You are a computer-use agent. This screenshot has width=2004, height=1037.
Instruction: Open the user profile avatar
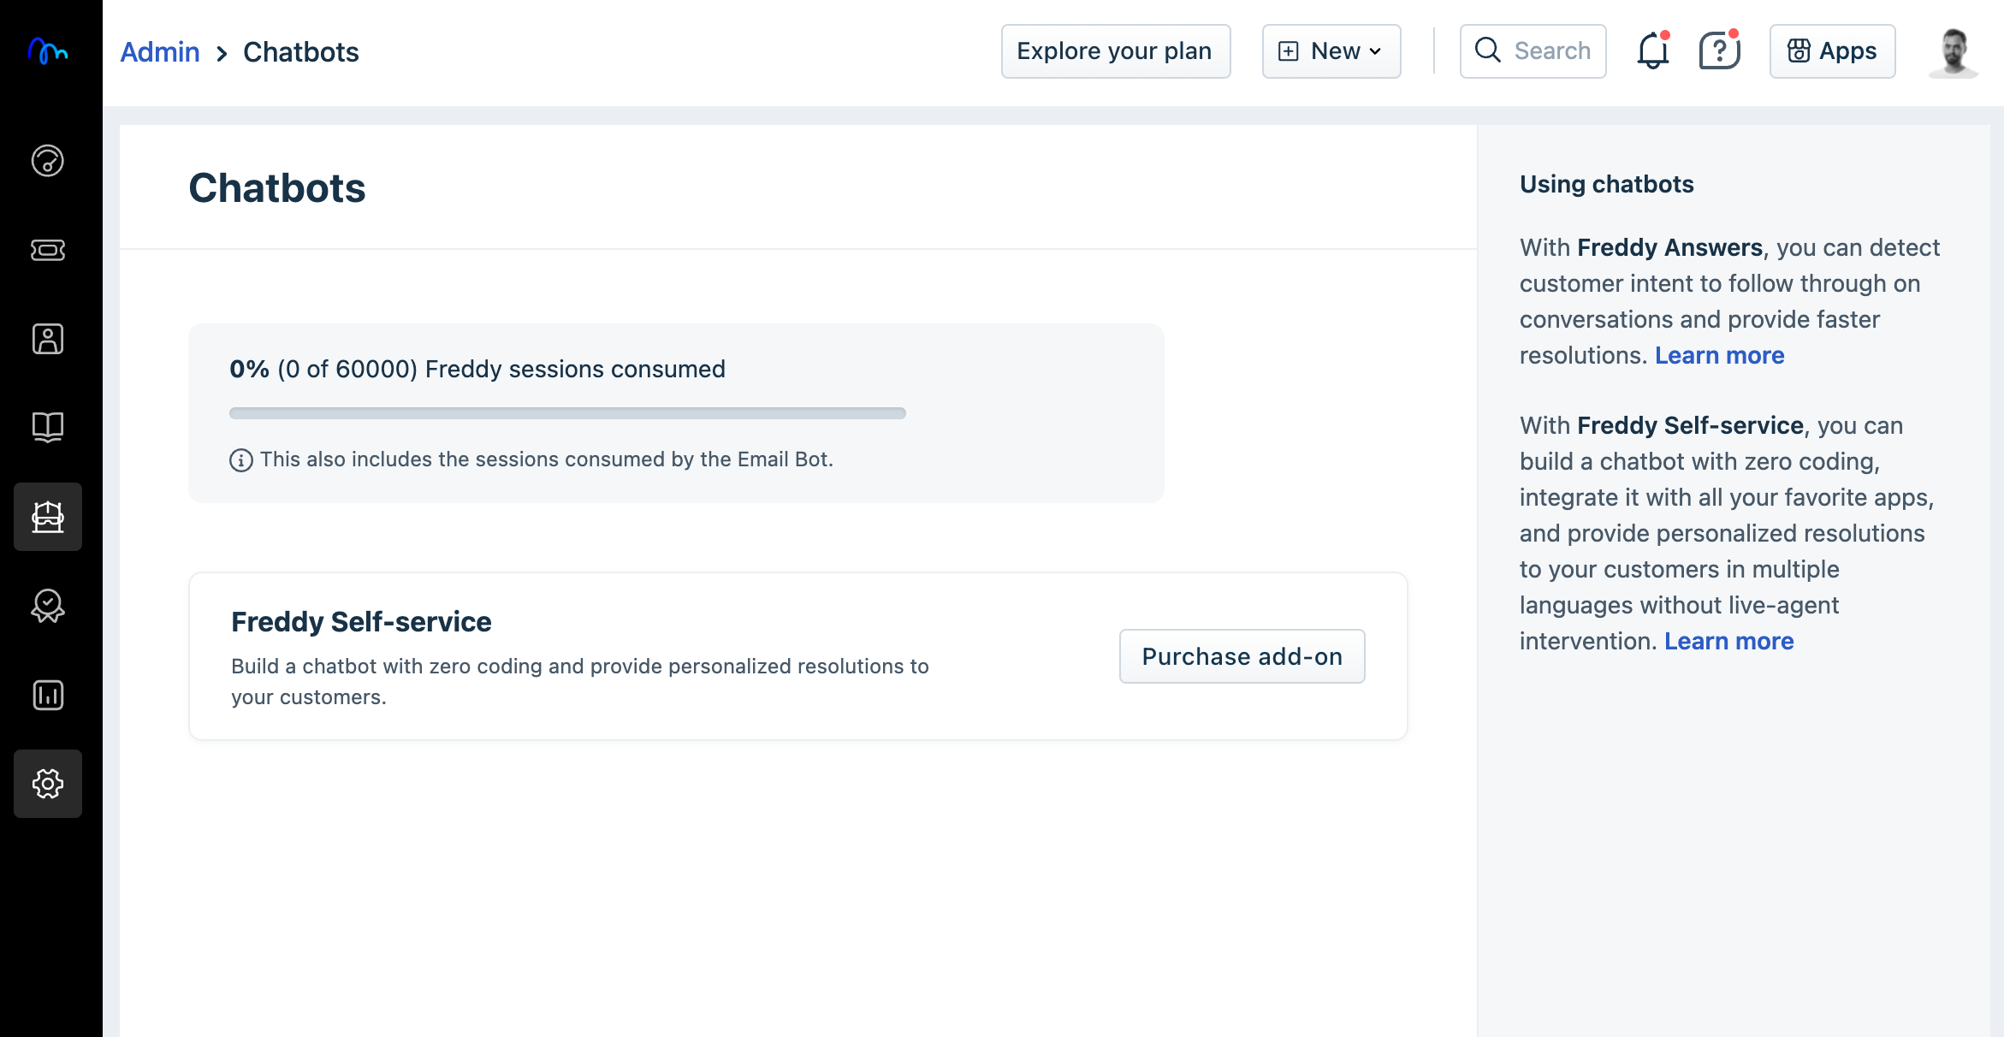point(1953,51)
